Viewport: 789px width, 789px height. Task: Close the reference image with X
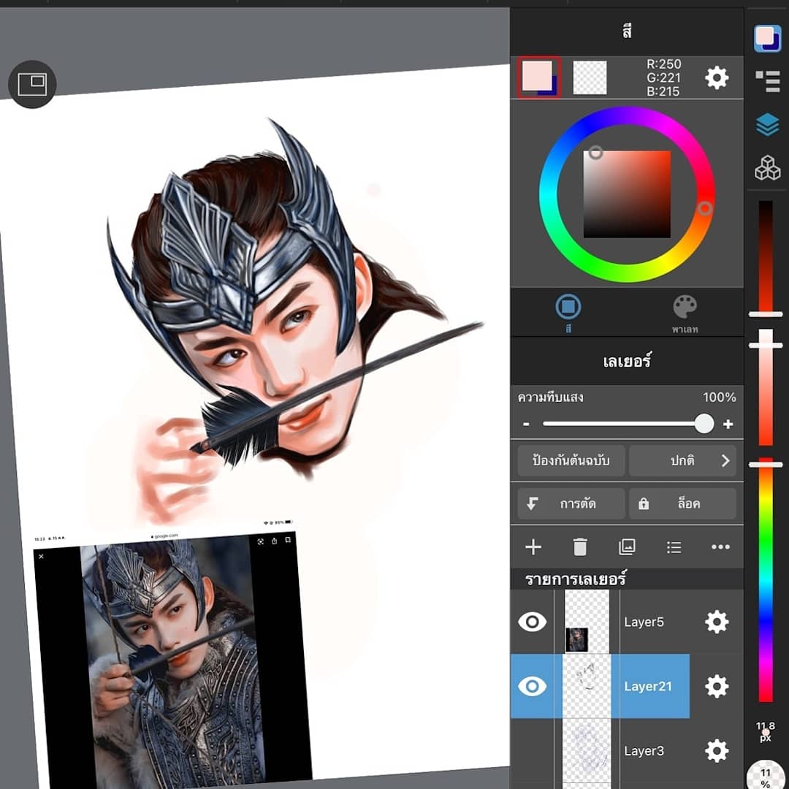coord(41,556)
